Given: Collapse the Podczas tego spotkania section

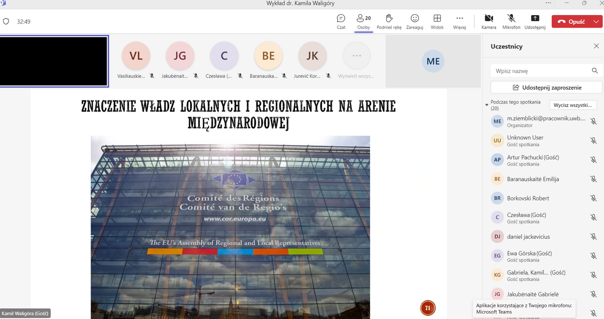Looking at the screenshot, I should pos(487,105).
